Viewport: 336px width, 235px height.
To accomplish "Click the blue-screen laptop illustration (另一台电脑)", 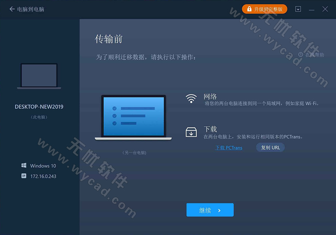I will (133, 117).
